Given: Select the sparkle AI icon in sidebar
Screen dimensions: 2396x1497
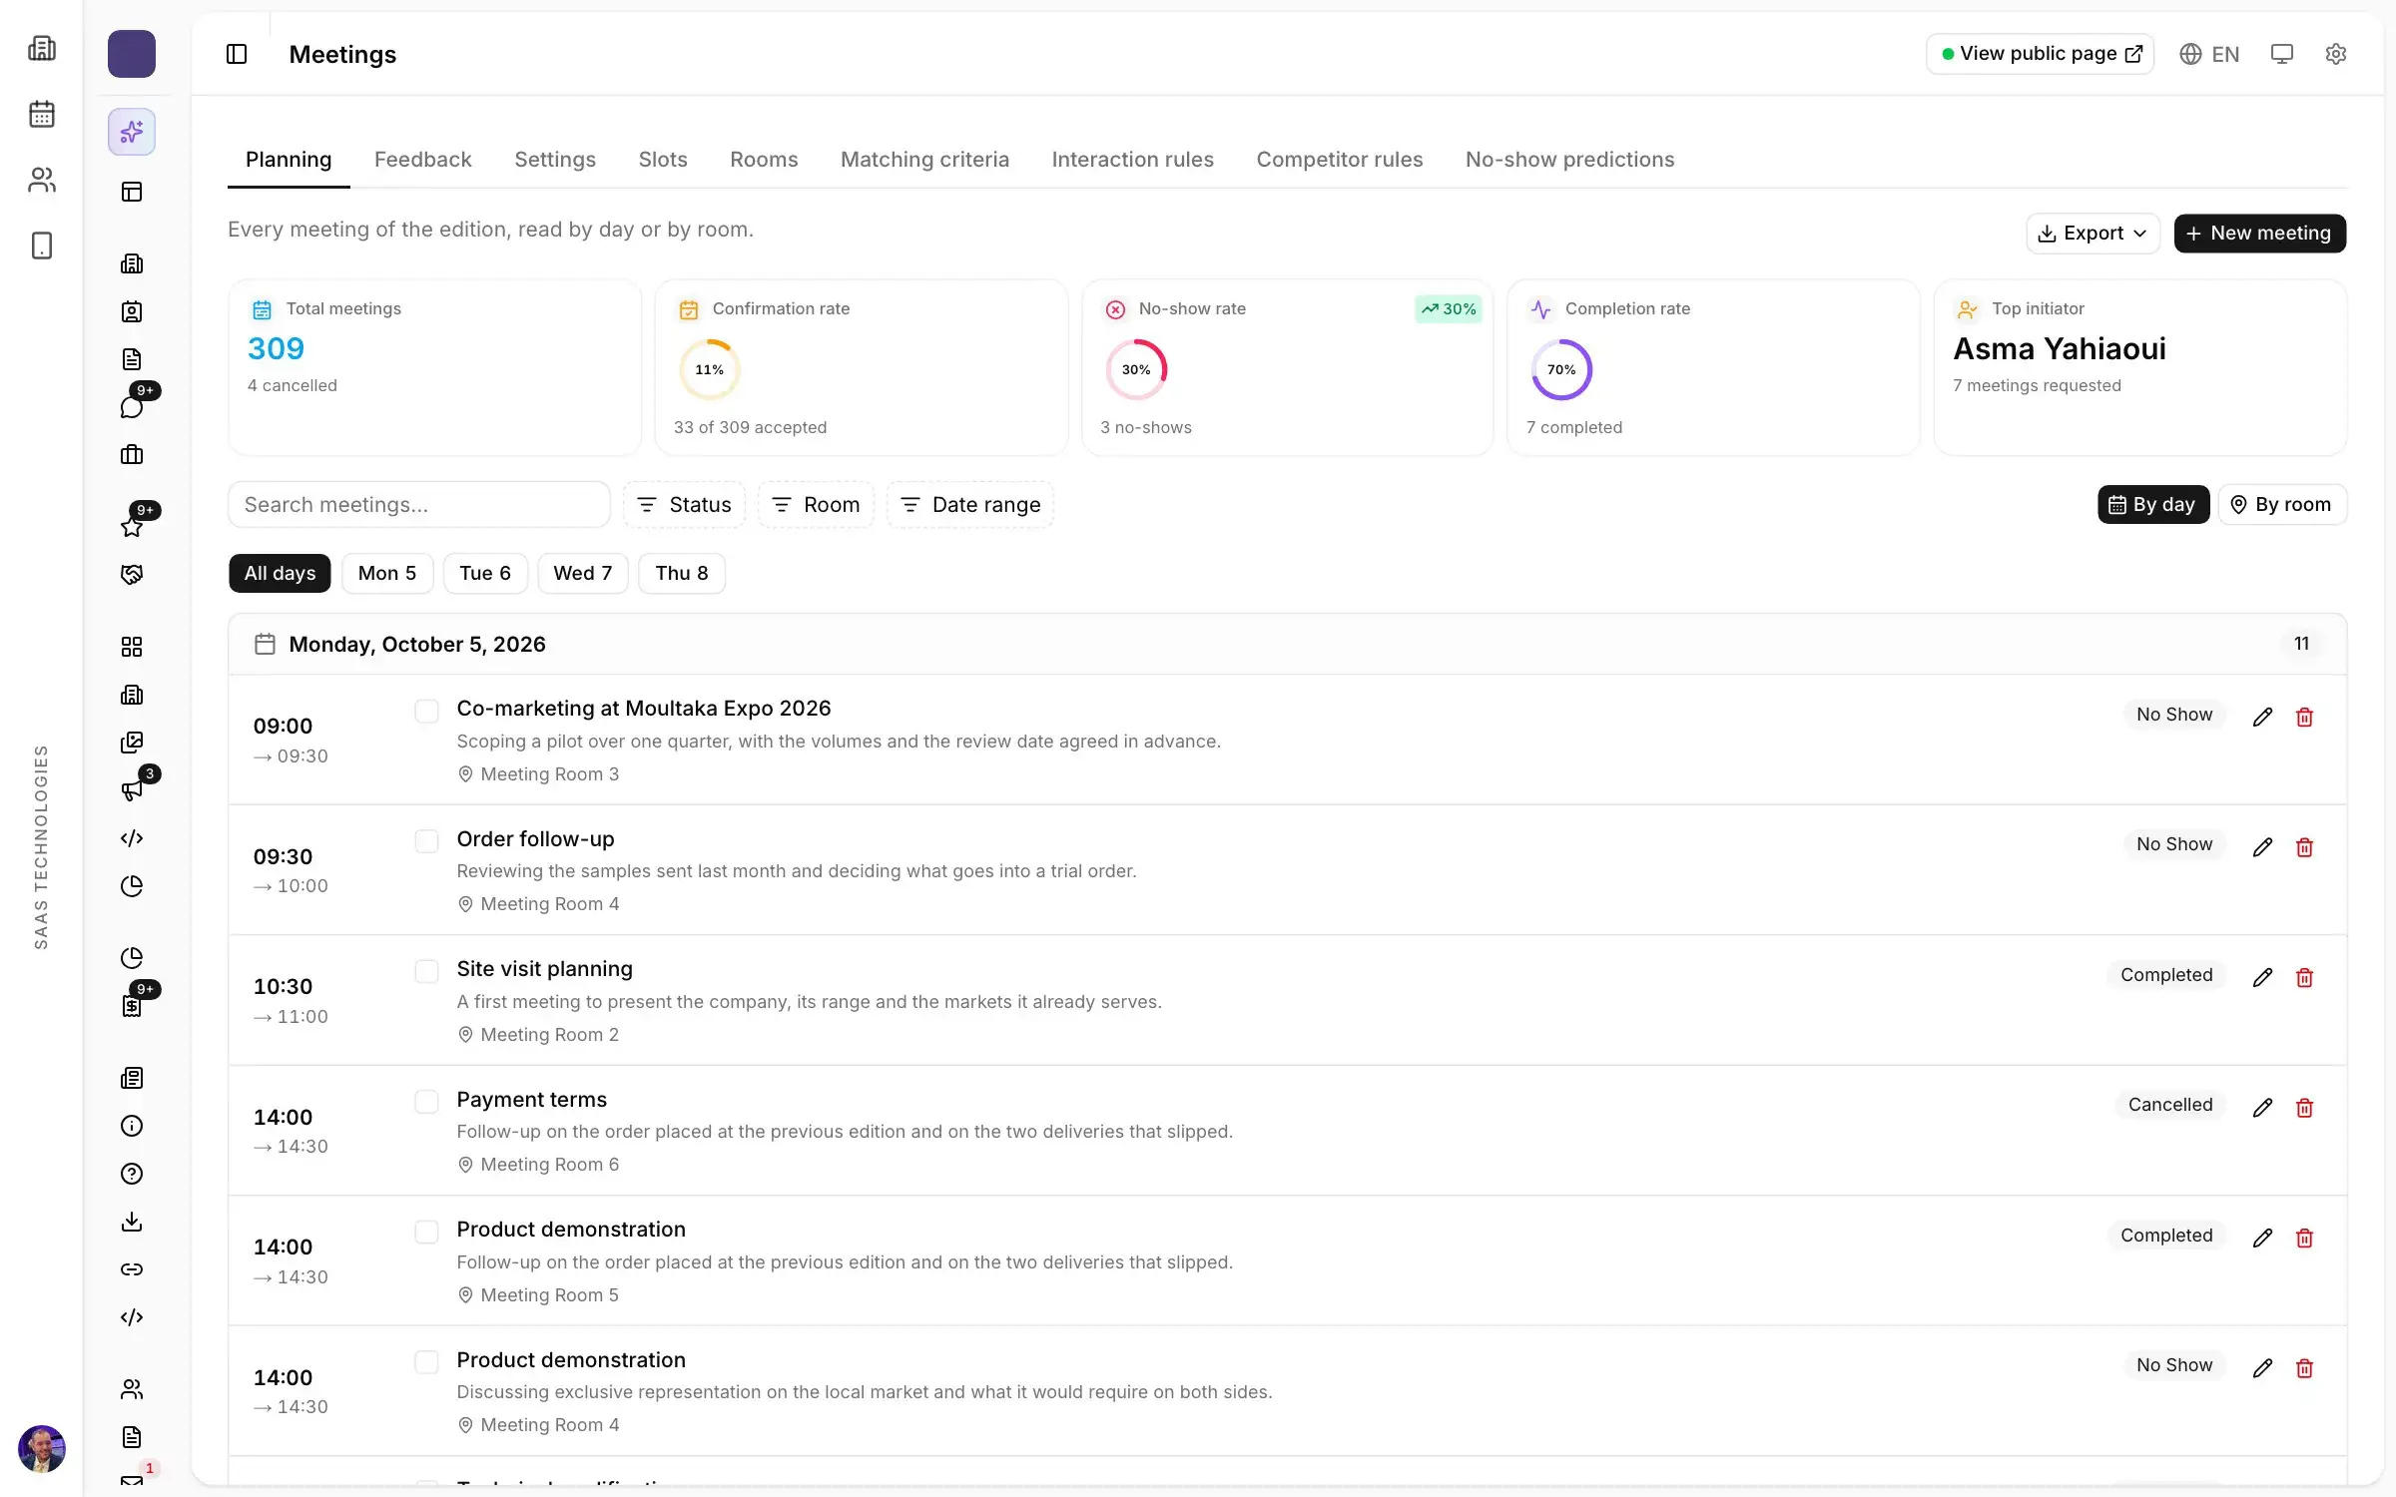Looking at the screenshot, I should click(132, 132).
